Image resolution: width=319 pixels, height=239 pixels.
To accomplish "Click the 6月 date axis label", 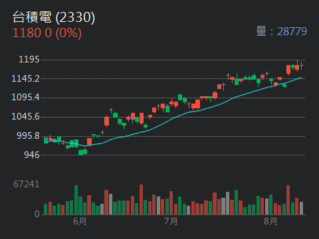I will point(80,221).
